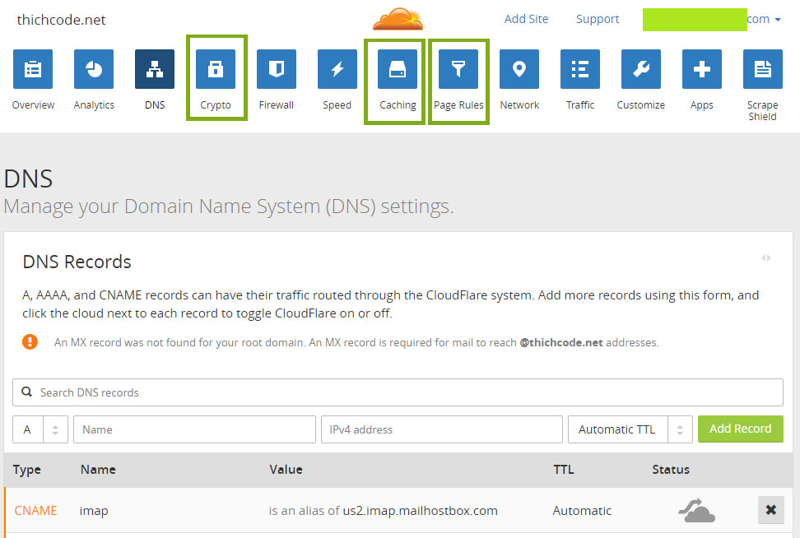
Task: Open the Traffic list icon
Action: pos(580,69)
